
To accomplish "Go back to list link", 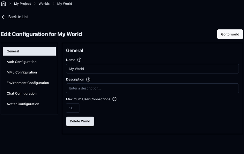I will pos(18,17).
